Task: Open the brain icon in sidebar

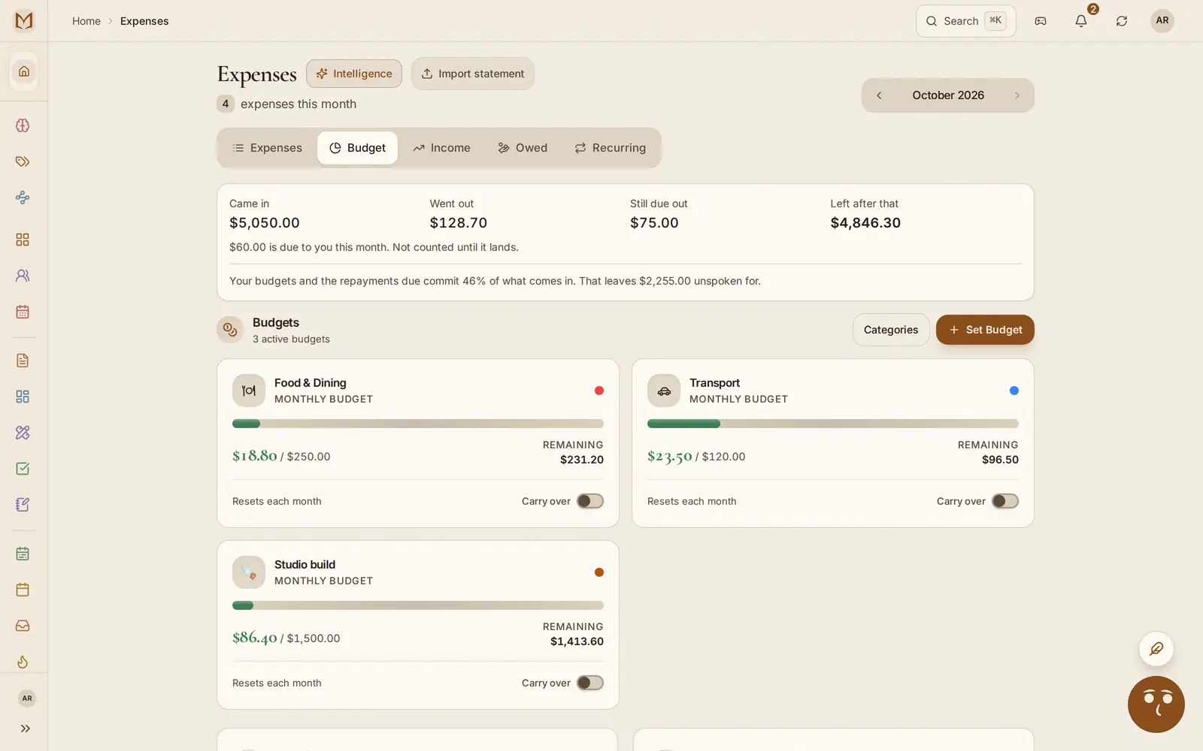Action: point(23,125)
